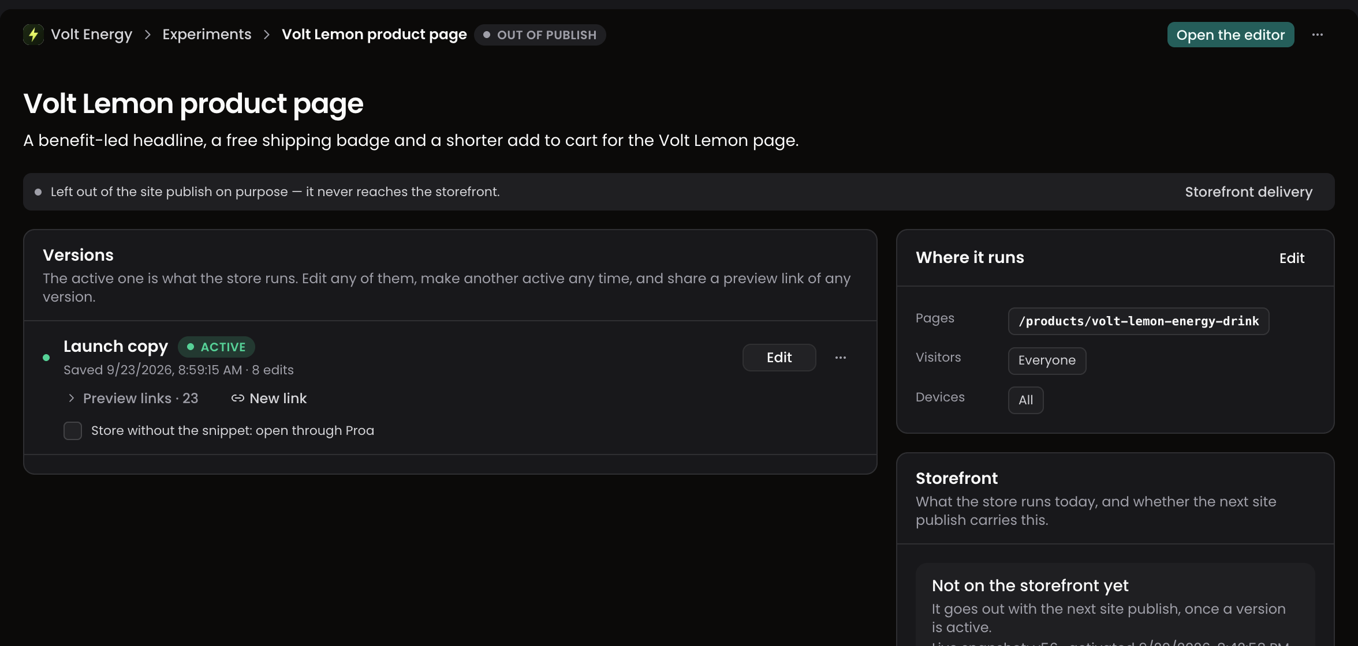Go to Volt Energy breadcrumb
Image resolution: width=1358 pixels, height=646 pixels.
tap(92, 35)
